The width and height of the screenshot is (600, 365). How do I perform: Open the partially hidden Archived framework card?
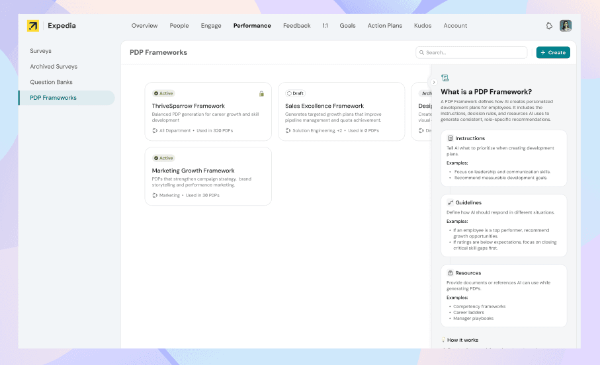tap(421, 112)
